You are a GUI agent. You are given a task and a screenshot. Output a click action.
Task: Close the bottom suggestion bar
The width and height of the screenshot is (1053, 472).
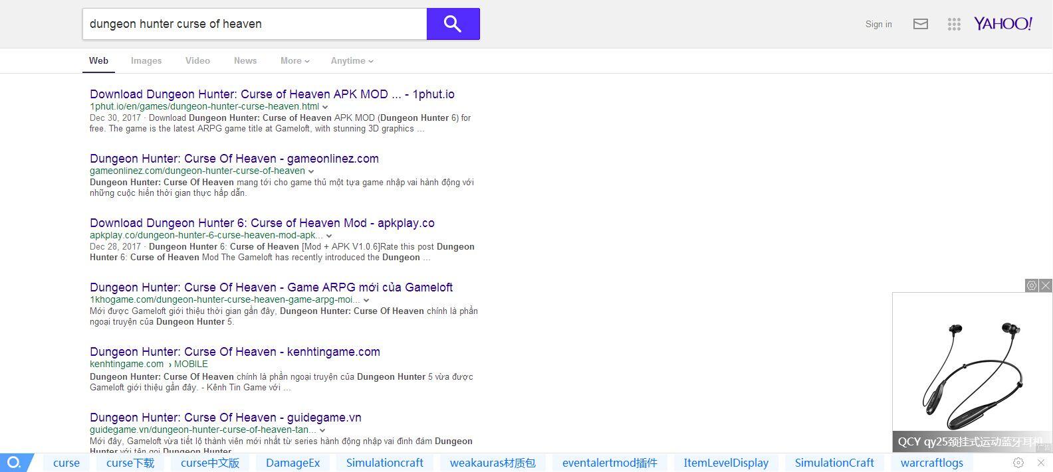pos(1041,463)
